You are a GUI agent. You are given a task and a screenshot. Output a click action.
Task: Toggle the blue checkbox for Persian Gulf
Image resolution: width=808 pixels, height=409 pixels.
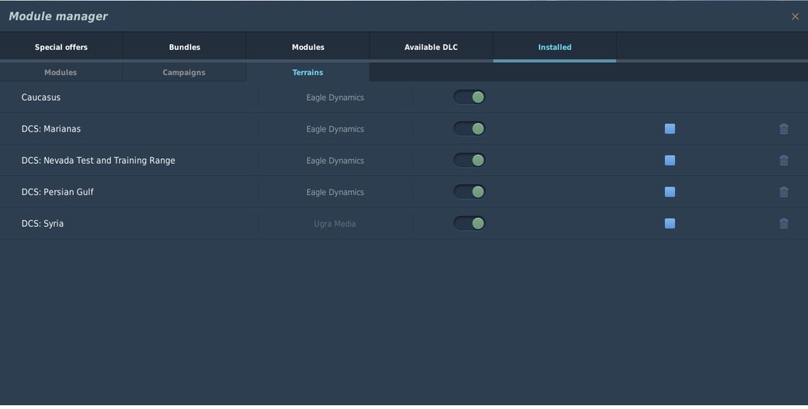pos(670,192)
